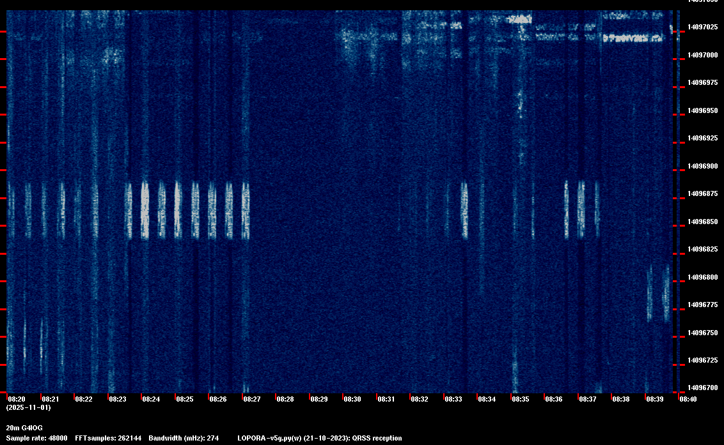Click the 14096950 frequency label
Screen dimensions: 724x445
click(703, 110)
